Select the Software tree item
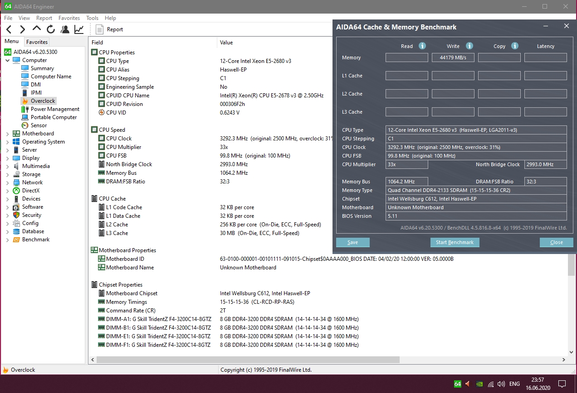The width and height of the screenshot is (577, 393). [x=32, y=207]
